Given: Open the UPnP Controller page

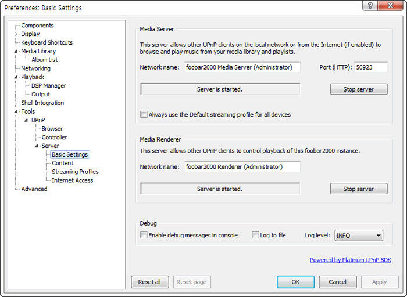Looking at the screenshot, I should pyautogui.click(x=54, y=137).
